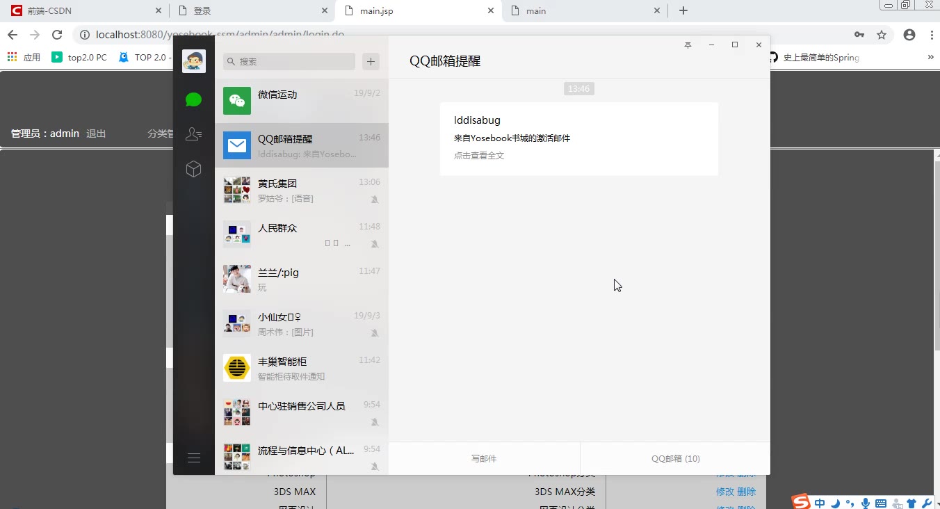Click the 写邮件 button

[484, 459]
